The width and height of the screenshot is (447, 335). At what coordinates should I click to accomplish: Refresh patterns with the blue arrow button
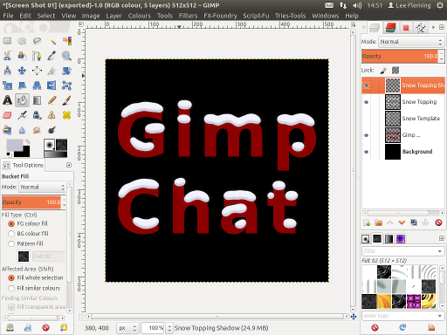[x=402, y=328]
